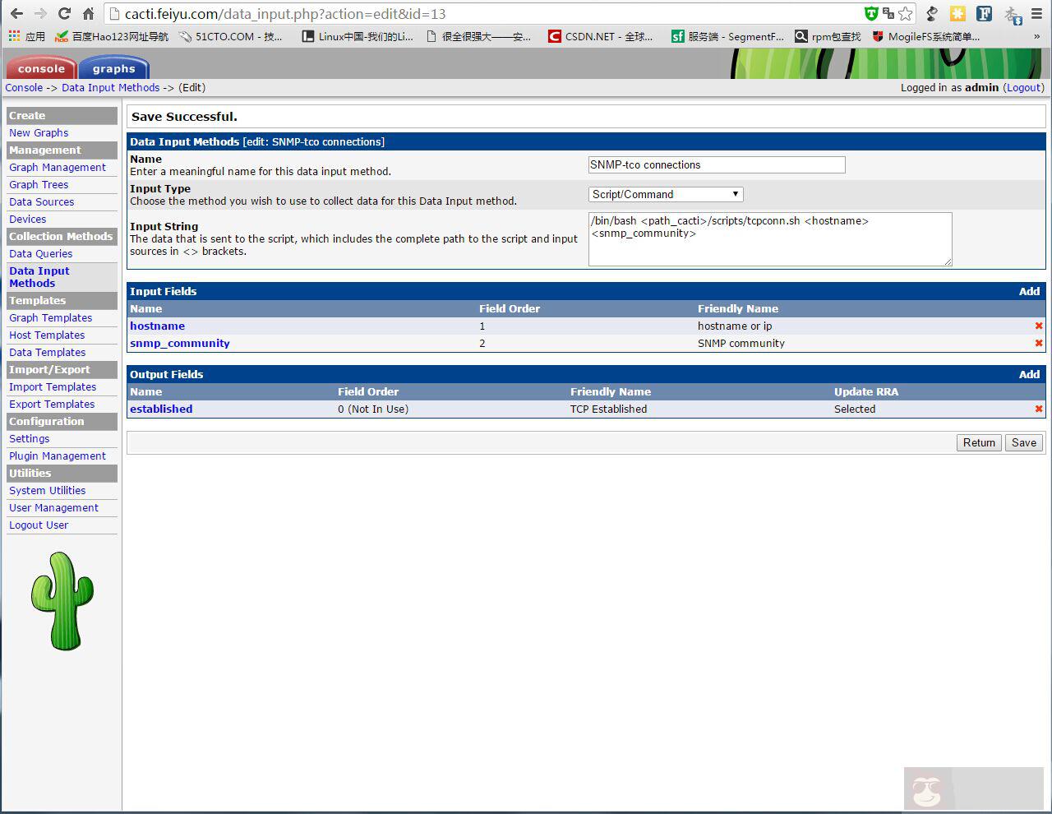Switch to the console tab
The image size is (1052, 814).
tap(41, 68)
